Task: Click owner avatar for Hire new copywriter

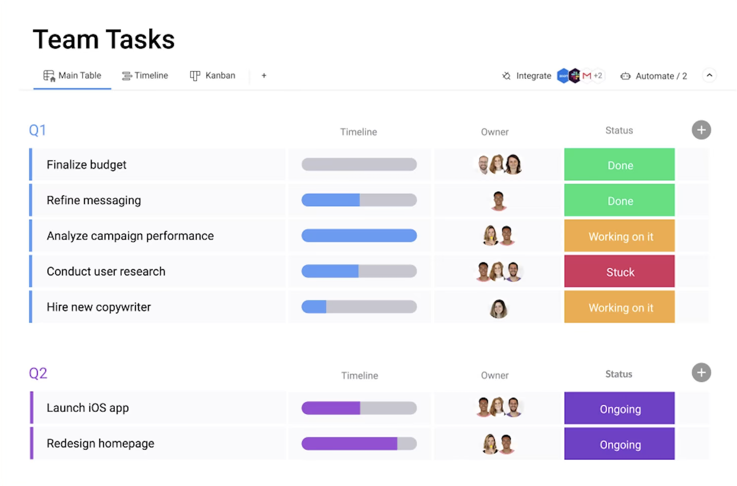Action: (498, 308)
